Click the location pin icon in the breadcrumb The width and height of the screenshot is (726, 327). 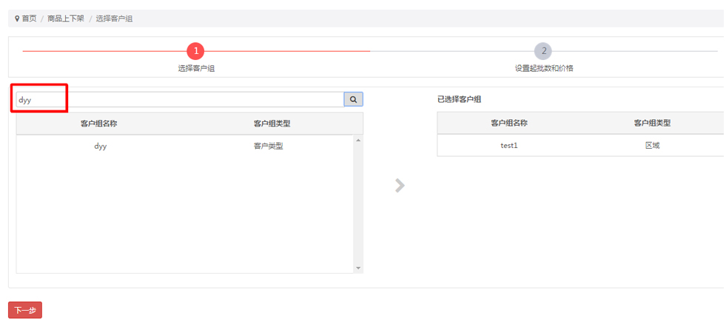pyautogui.click(x=17, y=18)
